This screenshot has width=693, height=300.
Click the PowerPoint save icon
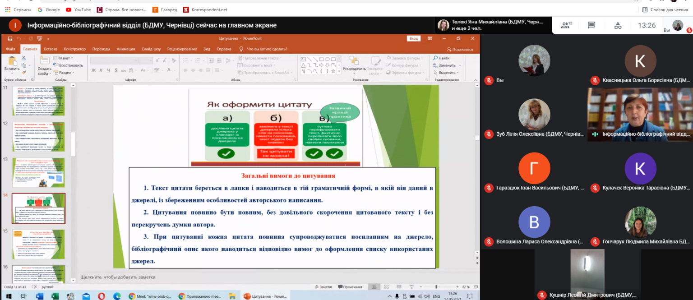[10, 39]
